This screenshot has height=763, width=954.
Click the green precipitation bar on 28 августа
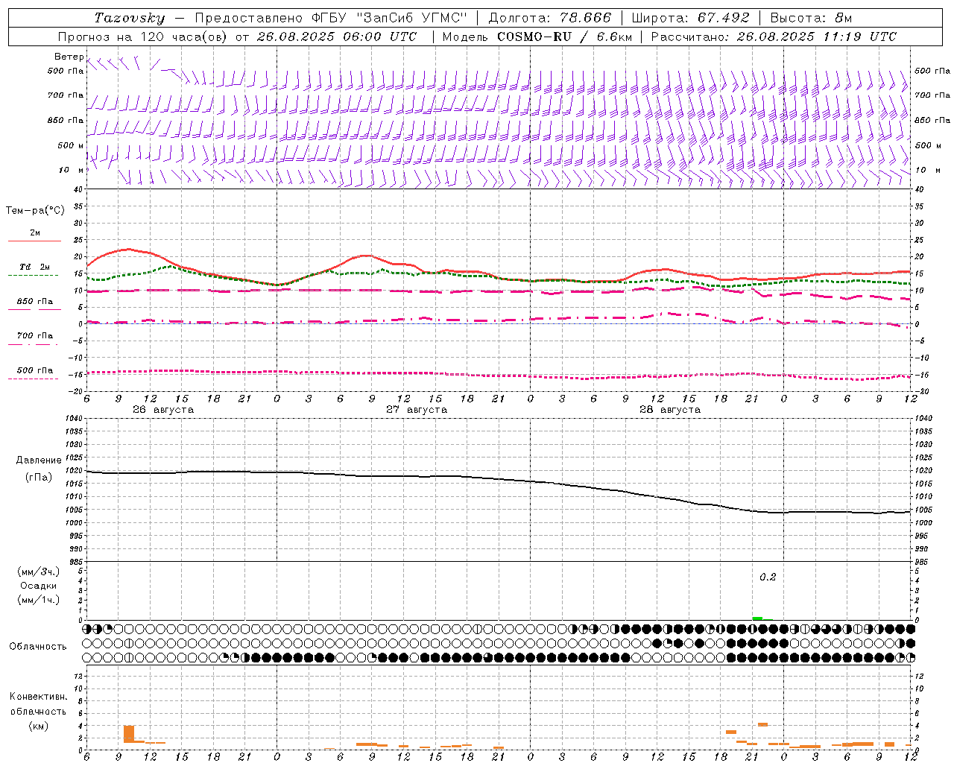click(x=757, y=618)
